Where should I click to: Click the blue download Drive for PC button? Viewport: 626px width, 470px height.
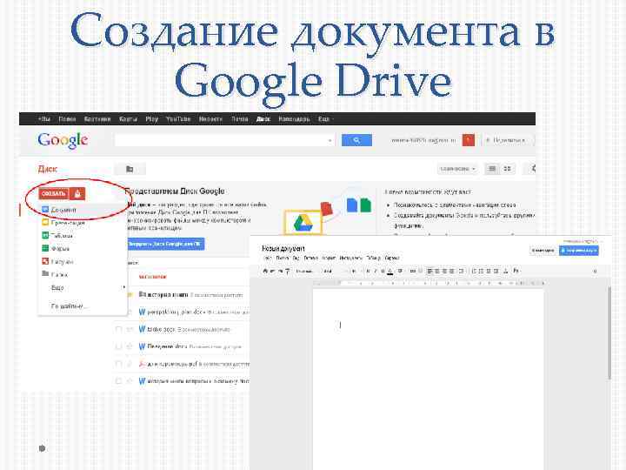[166, 244]
